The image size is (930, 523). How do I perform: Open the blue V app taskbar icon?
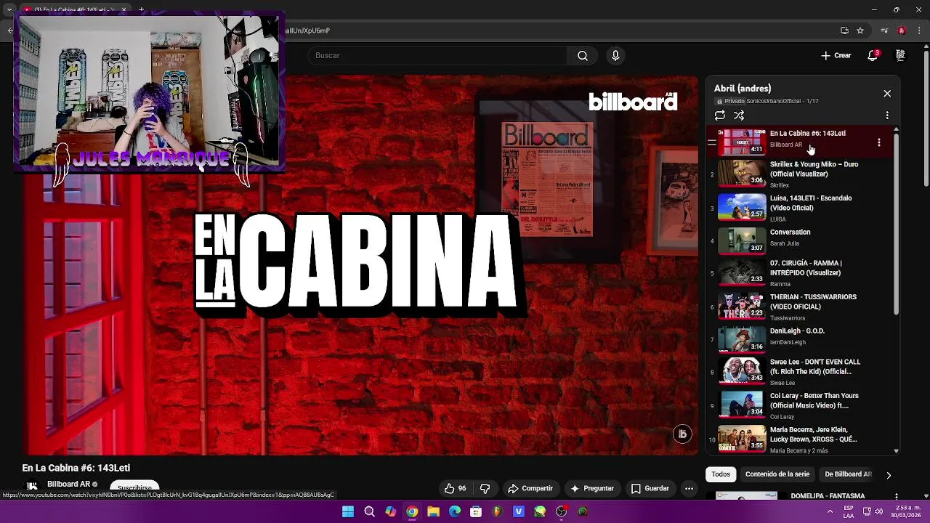click(x=519, y=511)
